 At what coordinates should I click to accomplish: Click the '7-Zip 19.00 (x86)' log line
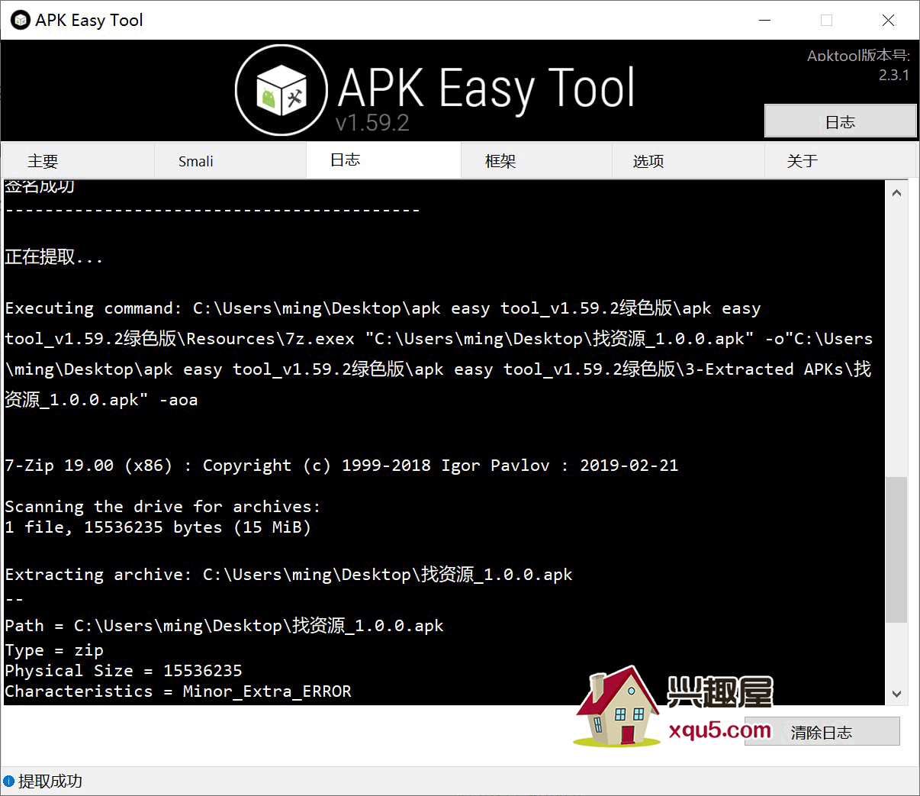click(341, 466)
